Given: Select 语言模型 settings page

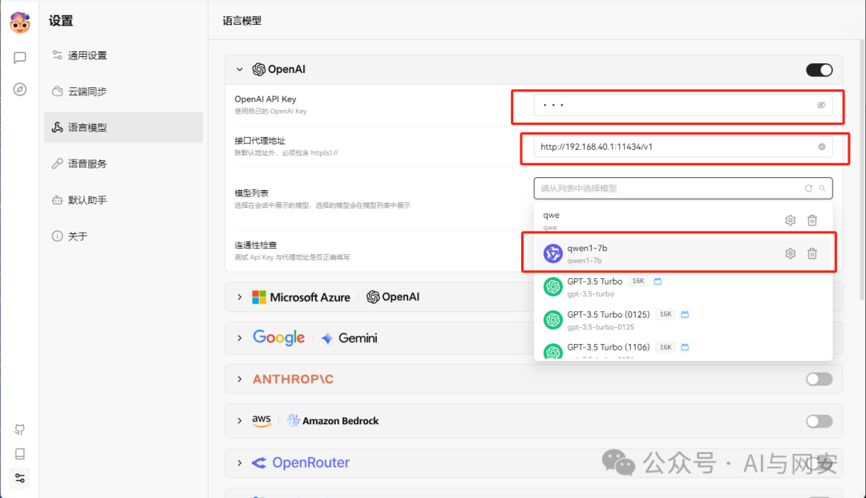Looking at the screenshot, I should (x=123, y=128).
